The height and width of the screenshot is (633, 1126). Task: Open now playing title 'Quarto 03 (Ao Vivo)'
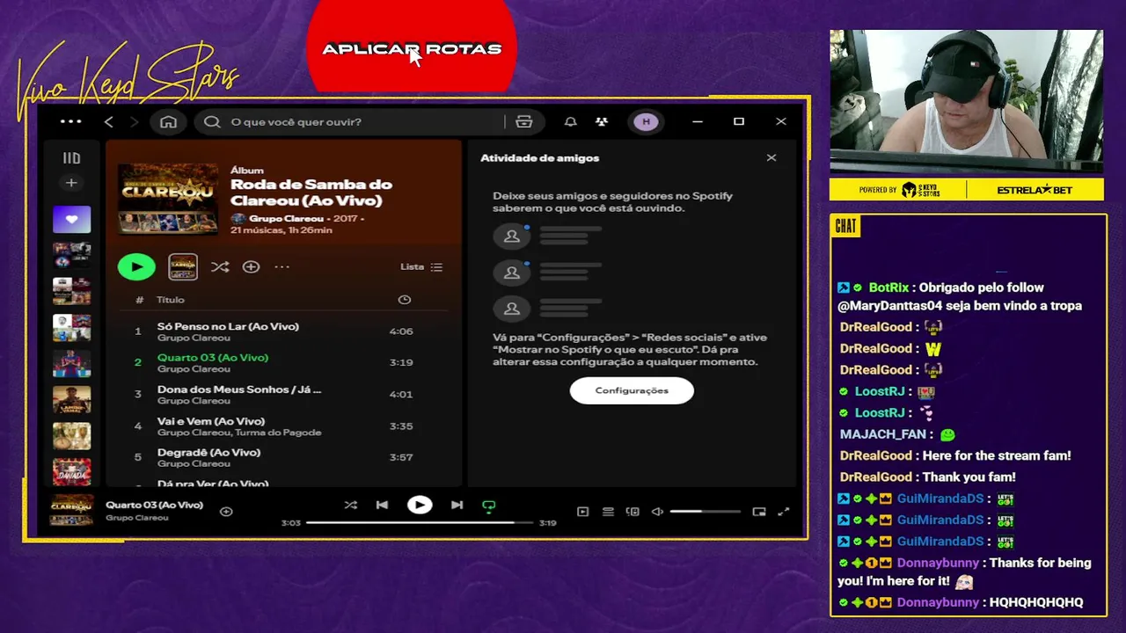[x=154, y=505]
